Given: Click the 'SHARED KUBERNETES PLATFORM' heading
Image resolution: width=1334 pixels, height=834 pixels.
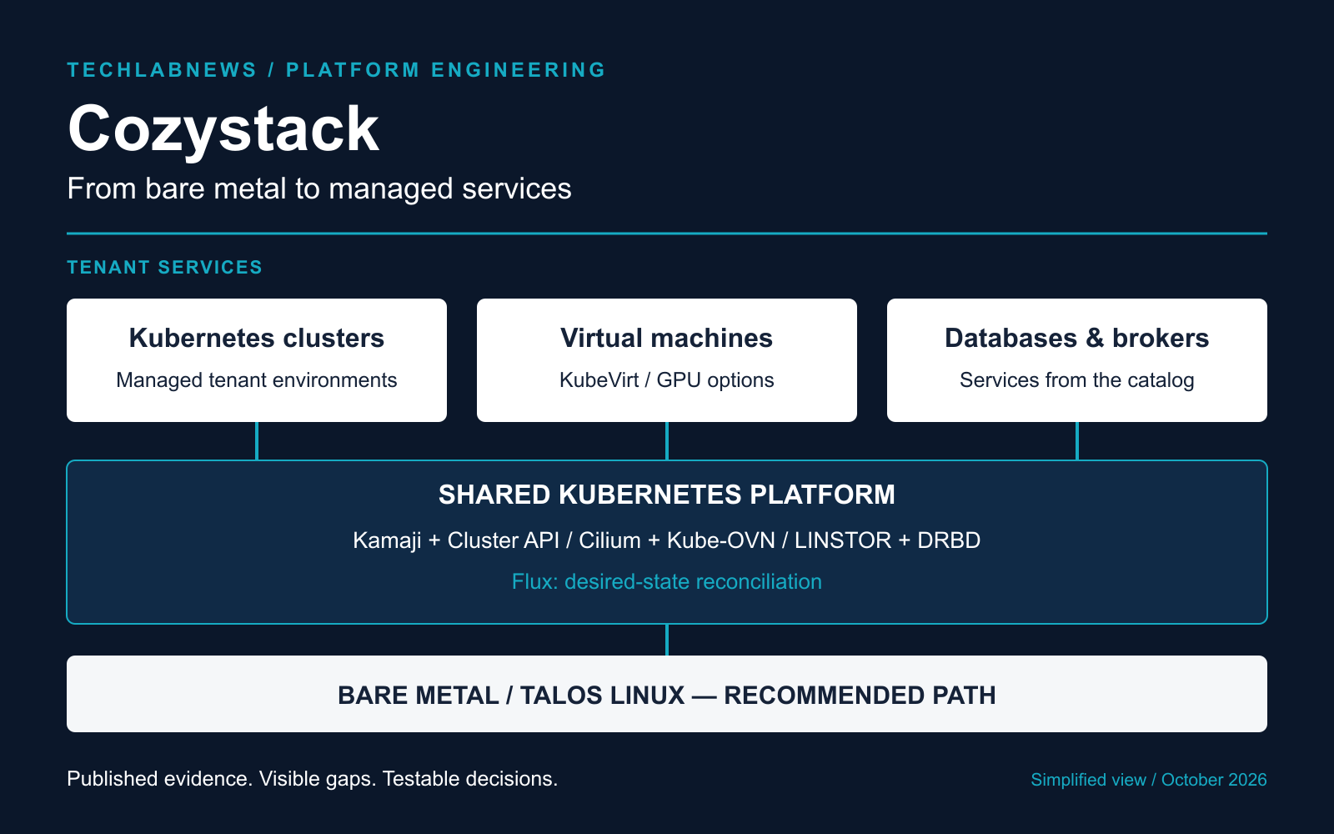Looking at the screenshot, I should tap(667, 495).
